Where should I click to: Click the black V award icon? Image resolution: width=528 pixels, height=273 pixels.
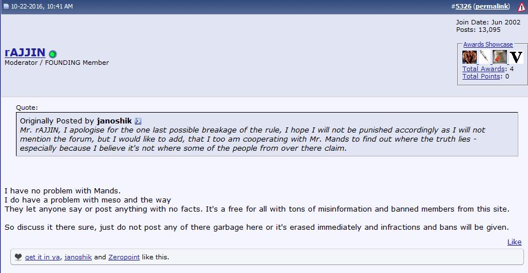coord(516,57)
